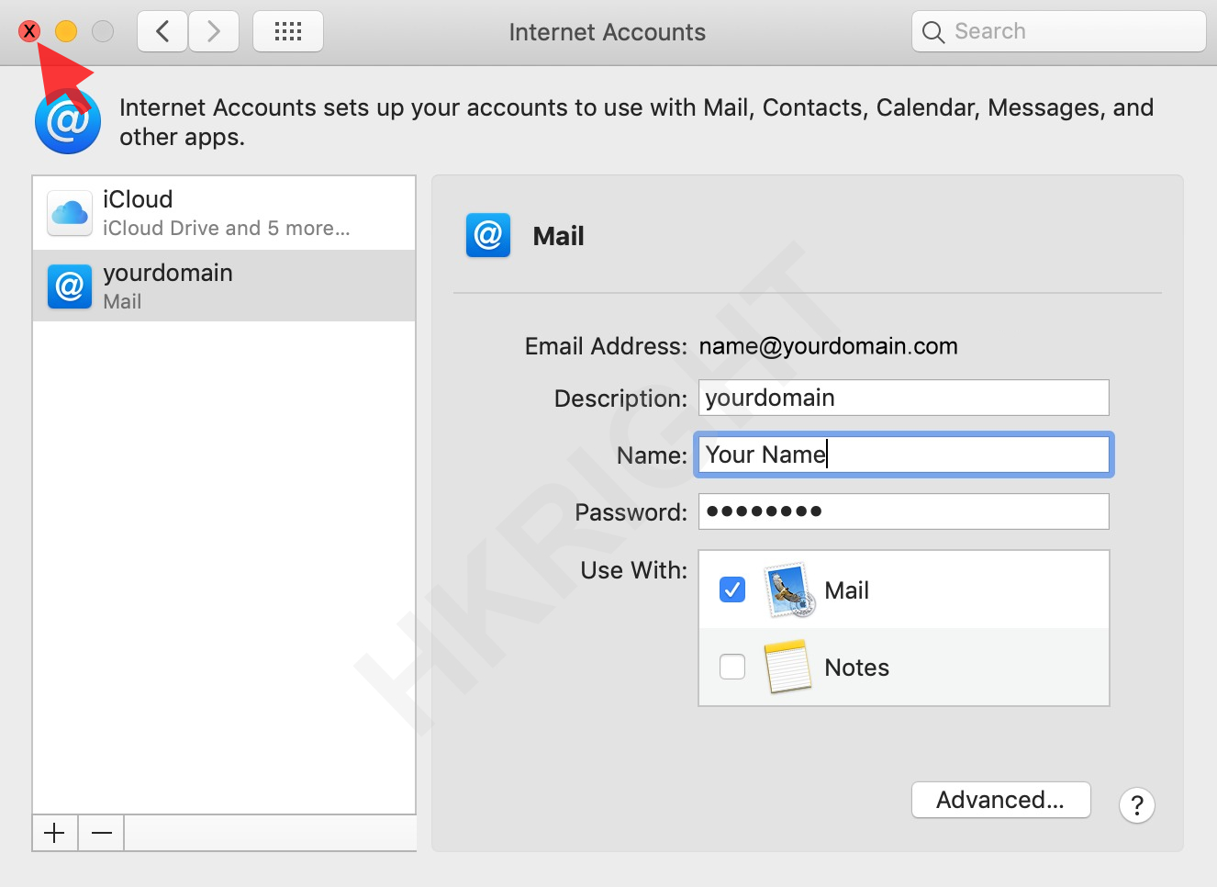Viewport: 1217px width, 887px height.
Task: Remove selected account with the minus button
Action: click(x=102, y=833)
